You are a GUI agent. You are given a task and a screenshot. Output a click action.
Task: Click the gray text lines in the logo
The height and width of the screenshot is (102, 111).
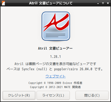pyautogui.click(x=55, y=35)
